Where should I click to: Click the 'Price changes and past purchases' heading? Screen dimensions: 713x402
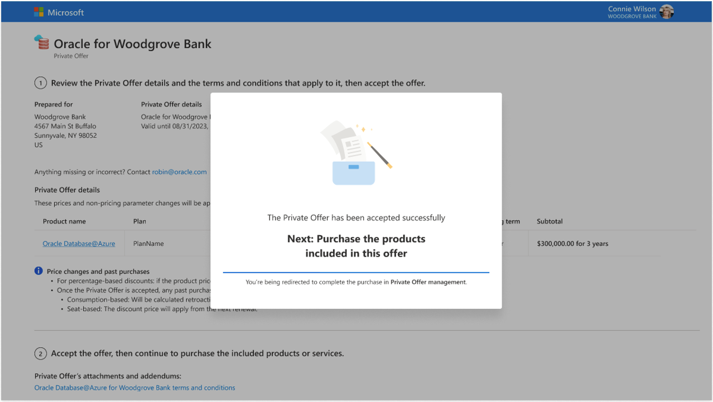click(98, 272)
